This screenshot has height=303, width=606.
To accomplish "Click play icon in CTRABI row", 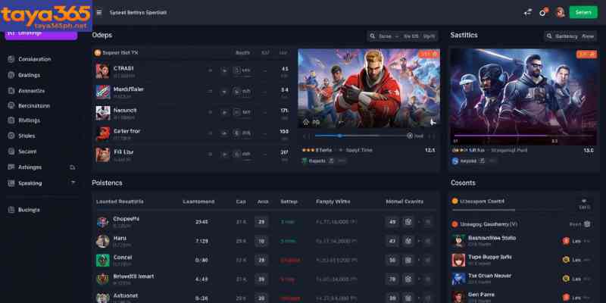I will click(x=224, y=70).
